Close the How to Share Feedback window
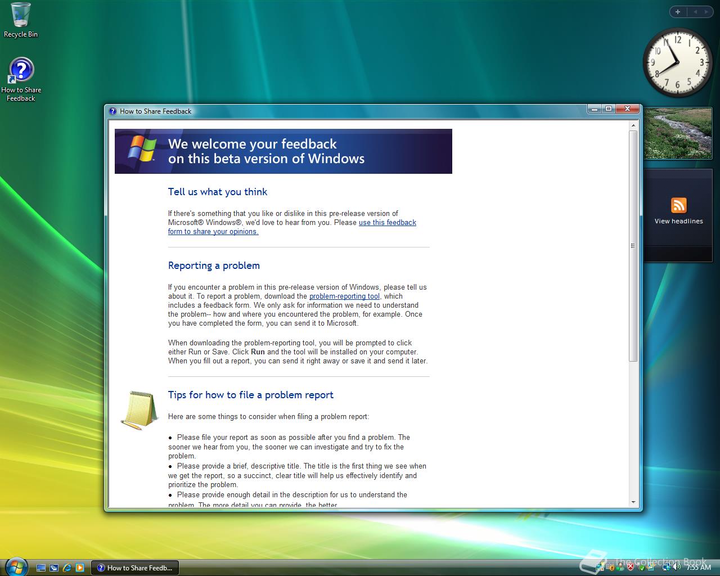This screenshot has height=576, width=720. click(627, 109)
